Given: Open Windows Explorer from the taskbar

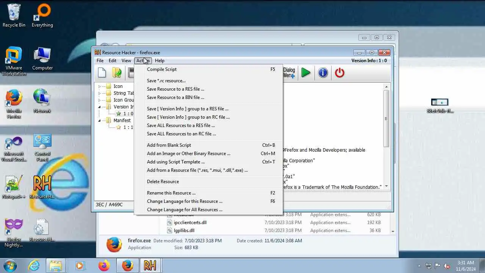Looking at the screenshot, I should pos(56,265).
